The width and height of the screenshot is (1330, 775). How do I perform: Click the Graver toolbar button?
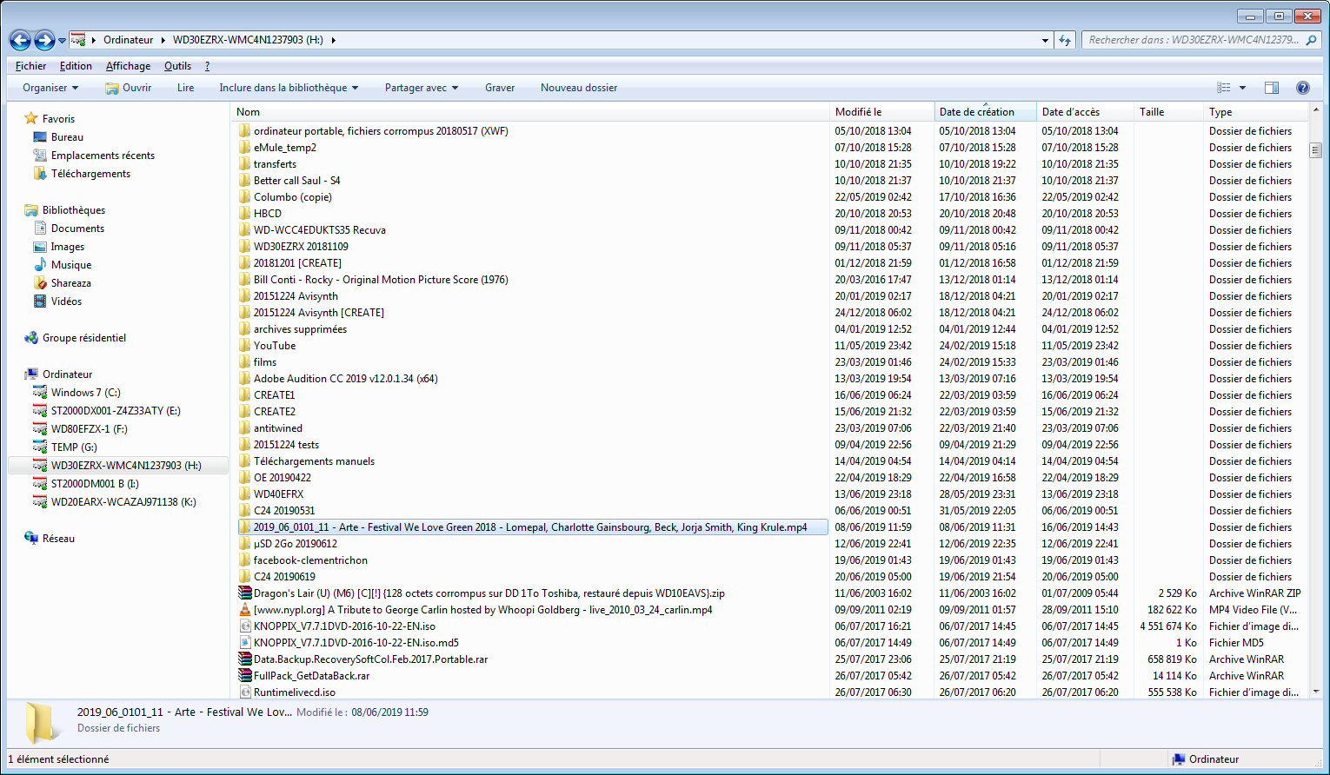coord(500,88)
